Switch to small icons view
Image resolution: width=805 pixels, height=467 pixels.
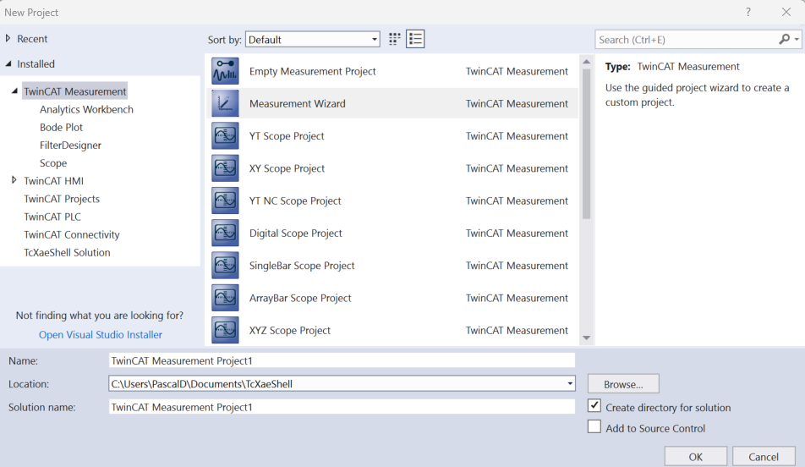[x=394, y=39]
